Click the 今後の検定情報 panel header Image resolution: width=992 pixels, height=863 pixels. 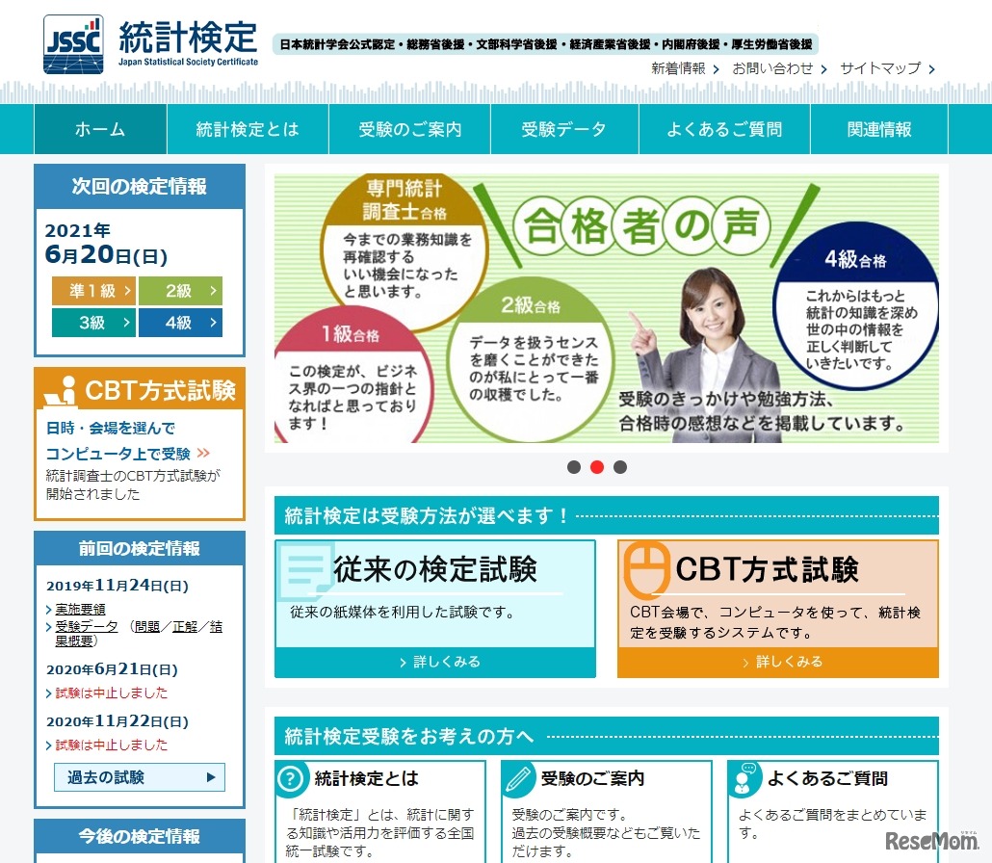tap(140, 836)
